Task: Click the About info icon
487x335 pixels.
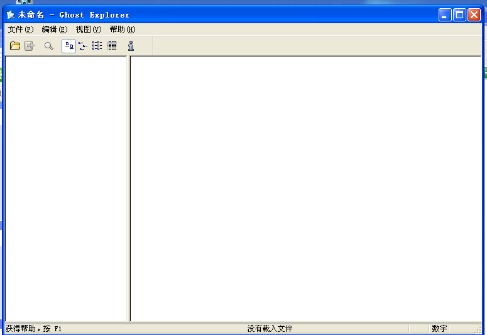Action: point(131,46)
